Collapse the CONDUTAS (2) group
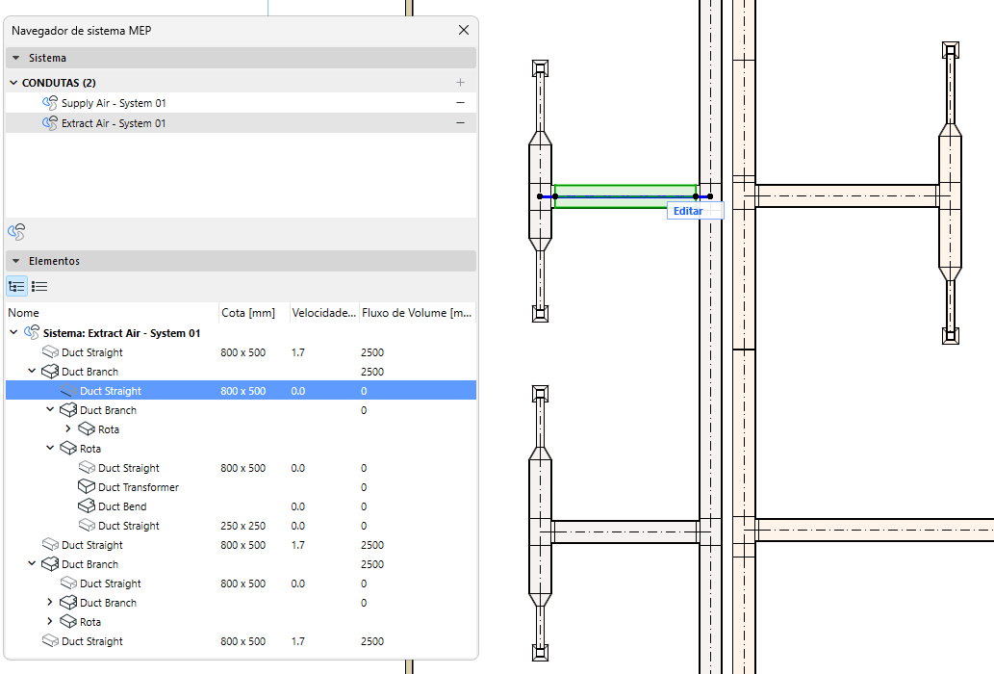 [x=13, y=83]
